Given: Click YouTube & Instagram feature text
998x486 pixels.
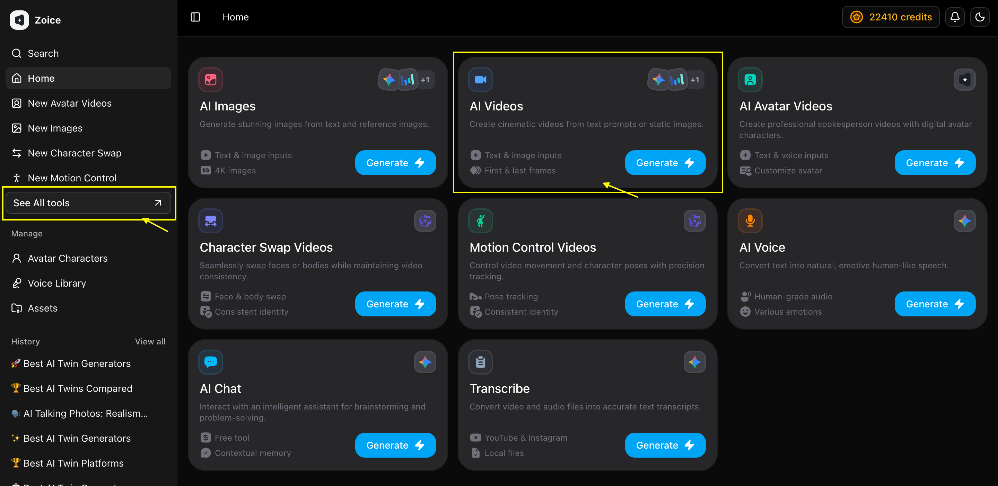Looking at the screenshot, I should pyautogui.click(x=526, y=438).
